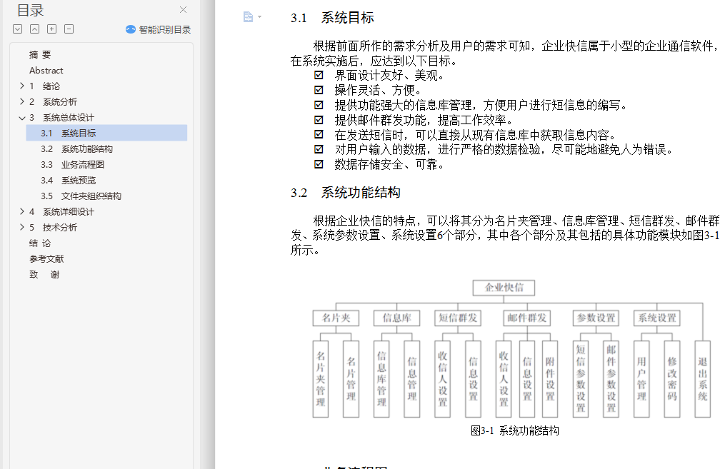Close the 目录 outline panel

pos(183,10)
